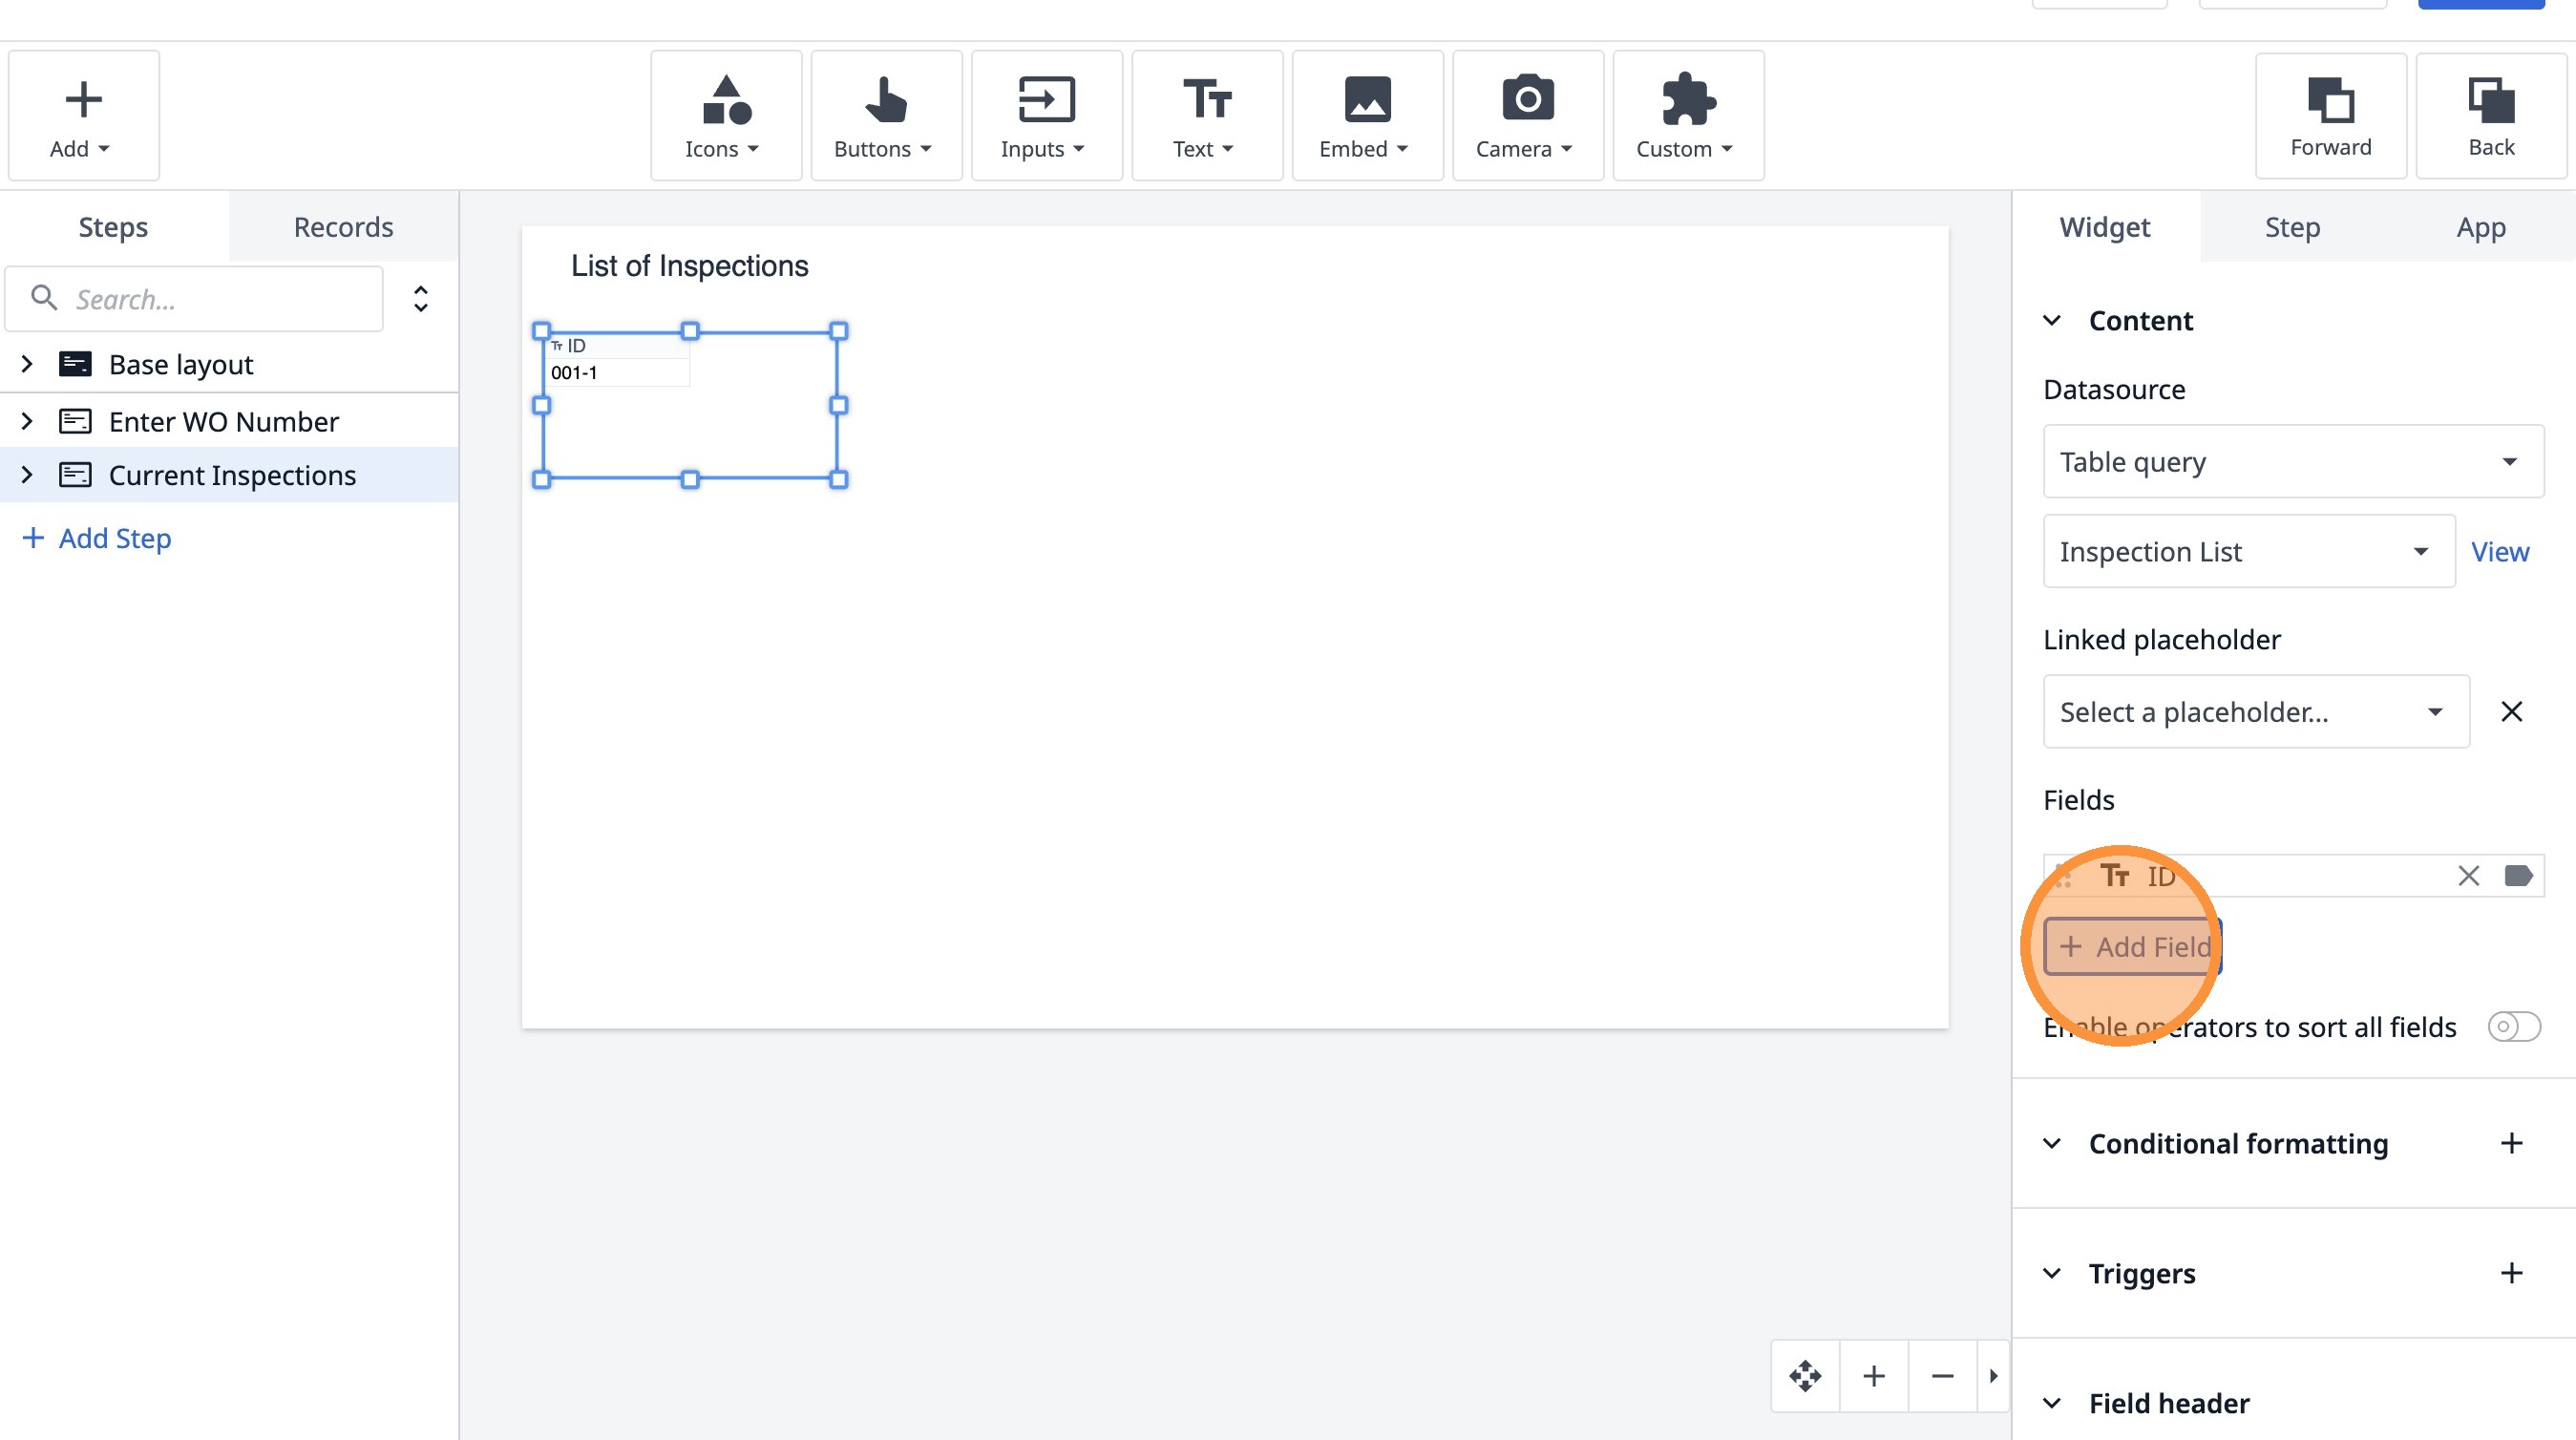2576x1440 pixels.
Task: Zoom in the canvas with plus
Action: tap(1874, 1376)
